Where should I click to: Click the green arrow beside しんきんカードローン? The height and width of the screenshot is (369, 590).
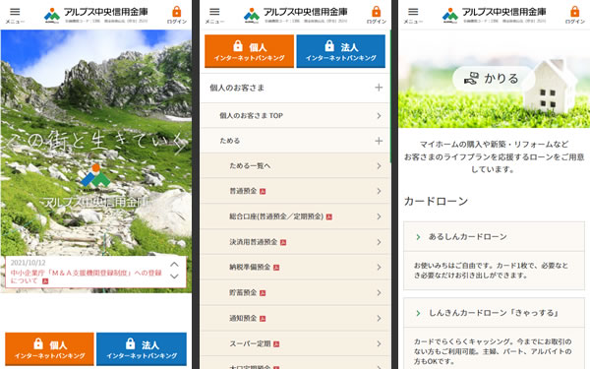click(418, 313)
